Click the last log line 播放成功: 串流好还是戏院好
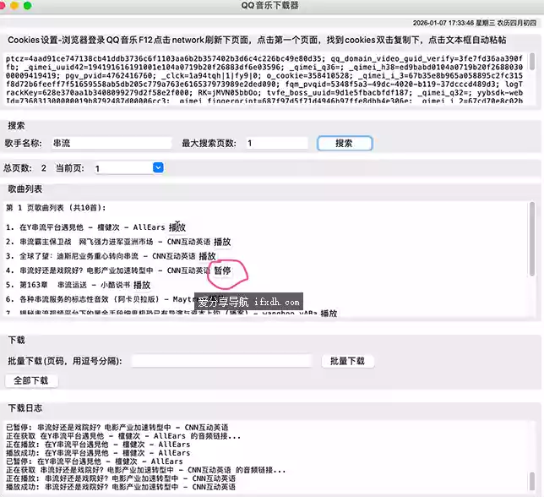 point(121,487)
